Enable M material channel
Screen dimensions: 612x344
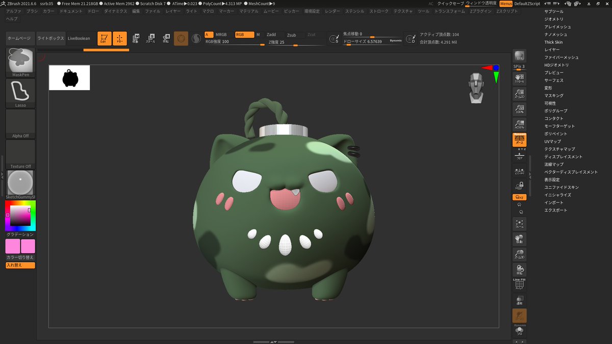[258, 35]
